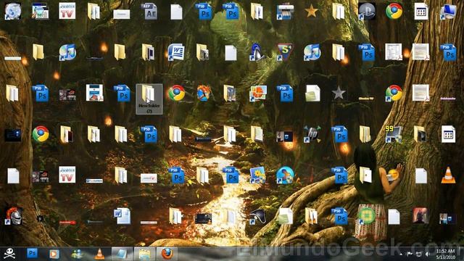Select the Word document file with W badge
This screenshot has width=464, height=261.
coord(123,216)
